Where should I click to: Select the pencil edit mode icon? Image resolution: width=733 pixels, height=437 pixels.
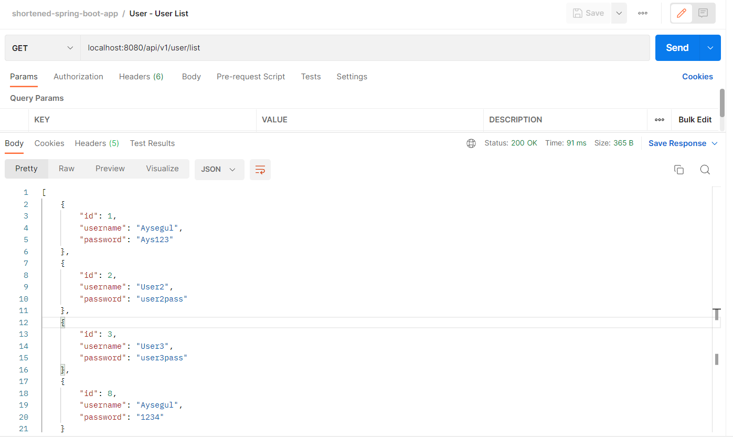(681, 13)
